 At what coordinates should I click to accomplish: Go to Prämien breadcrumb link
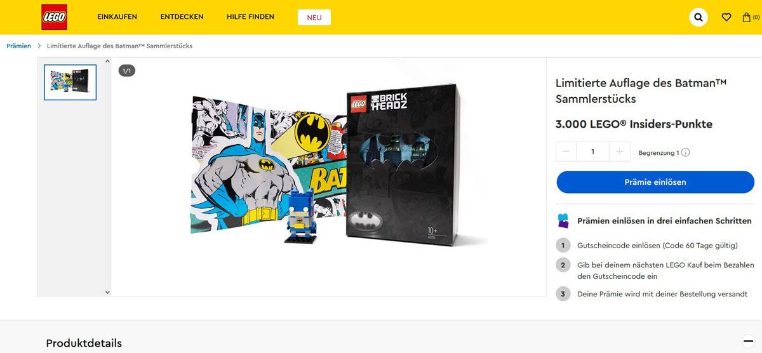[x=19, y=46]
